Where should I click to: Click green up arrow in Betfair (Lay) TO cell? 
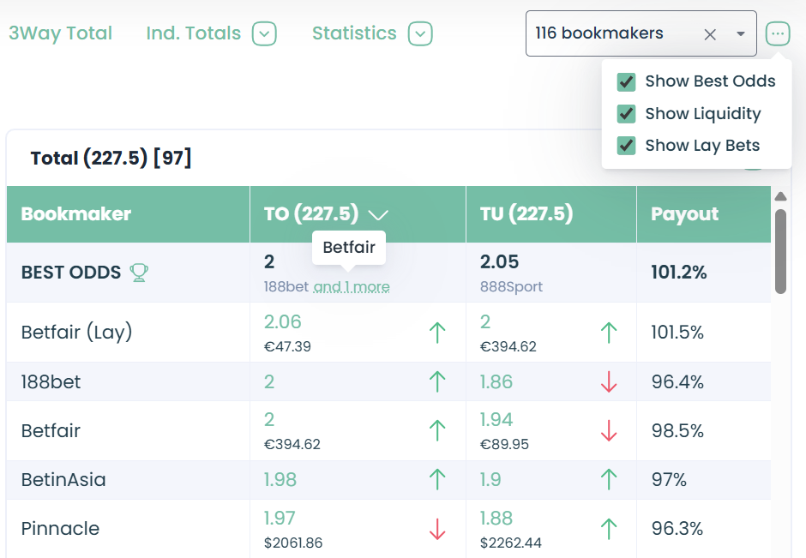point(437,332)
